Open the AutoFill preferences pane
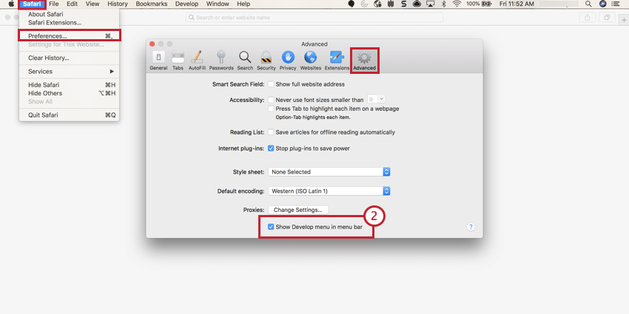 197,61
